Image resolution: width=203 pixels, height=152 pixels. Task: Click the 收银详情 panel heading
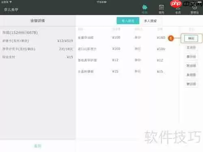point(38,21)
